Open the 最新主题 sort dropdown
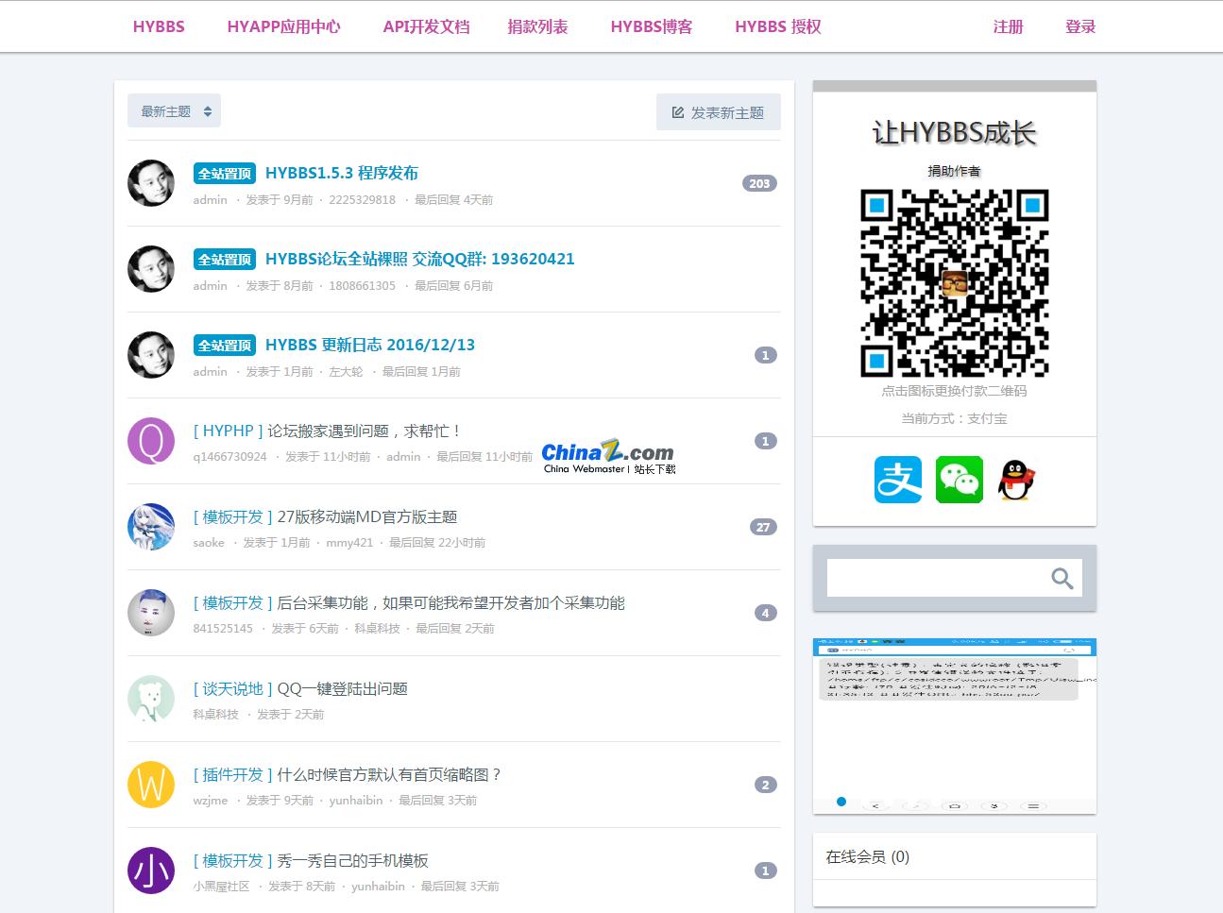 click(174, 111)
